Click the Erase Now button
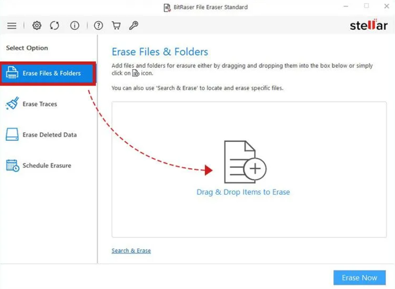Image resolution: width=395 pixels, height=289 pixels. click(359, 277)
